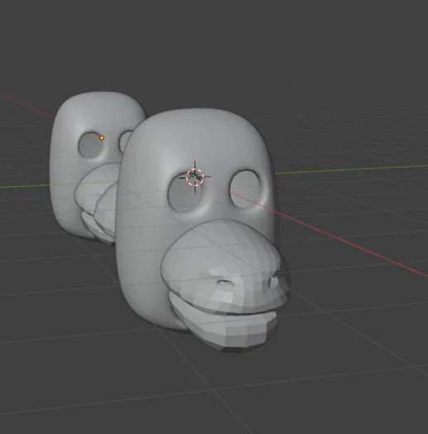
Task: Click the 3D cursor crosshair circle
Action: pyautogui.click(x=195, y=177)
